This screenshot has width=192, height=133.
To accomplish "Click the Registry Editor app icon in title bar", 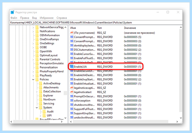I will [12, 12].
